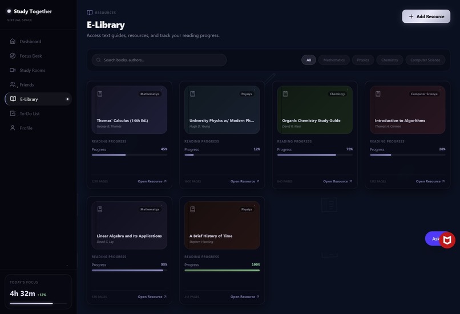Open the To-Do List

click(x=38, y=113)
